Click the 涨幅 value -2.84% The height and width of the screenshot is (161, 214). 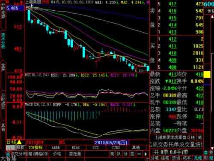click(x=169, y=88)
